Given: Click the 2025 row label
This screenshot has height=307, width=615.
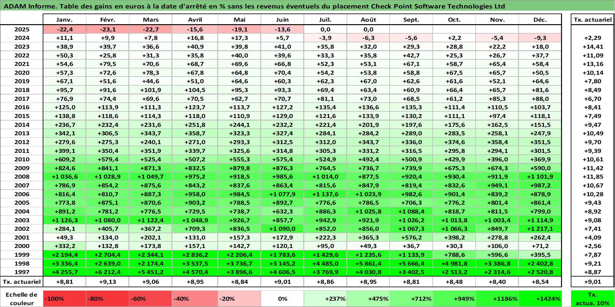Looking at the screenshot, I should 22,29.
